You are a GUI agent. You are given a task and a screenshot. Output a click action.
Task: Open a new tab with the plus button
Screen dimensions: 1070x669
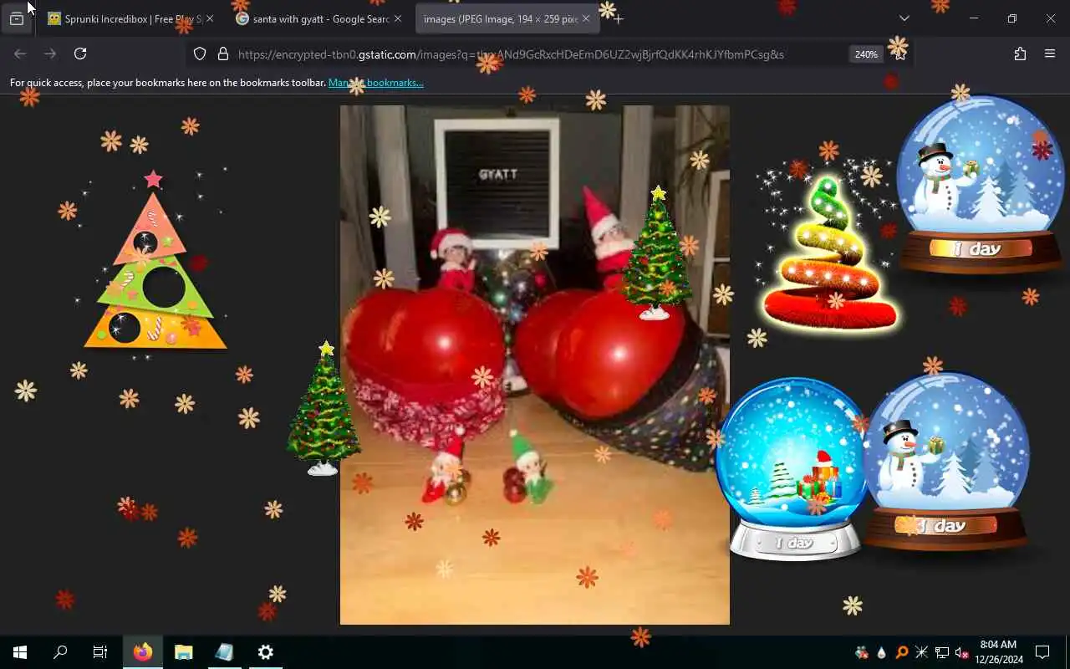click(619, 18)
